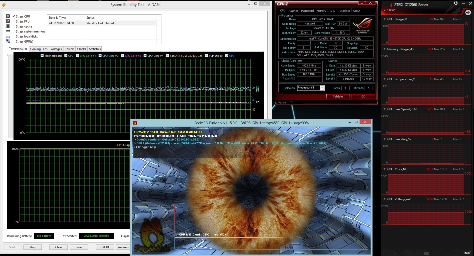The width and height of the screenshot is (474, 256).
Task: Click the cache icon beside Stress cache
Action: tap(8, 26)
